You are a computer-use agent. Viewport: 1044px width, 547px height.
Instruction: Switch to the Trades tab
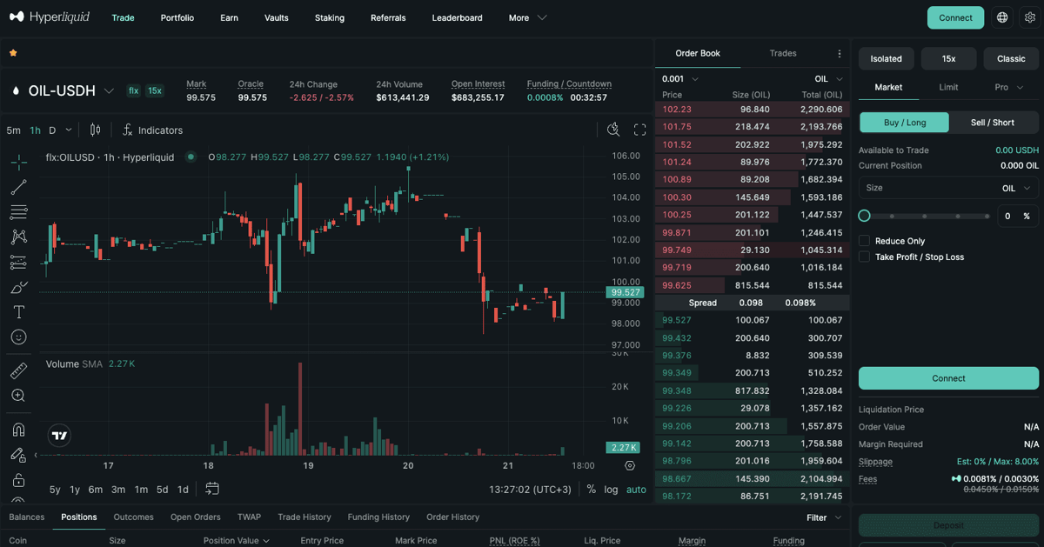pyautogui.click(x=783, y=53)
